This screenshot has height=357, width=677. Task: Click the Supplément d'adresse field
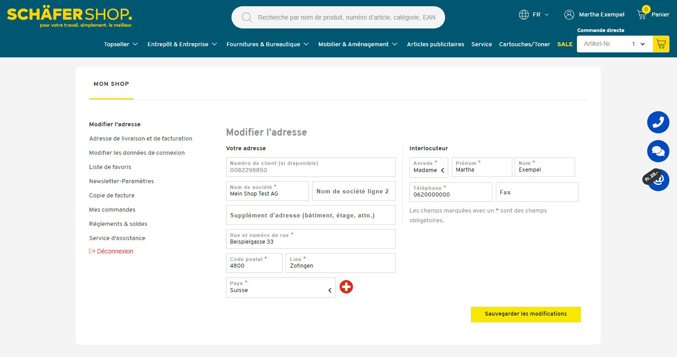point(311,215)
